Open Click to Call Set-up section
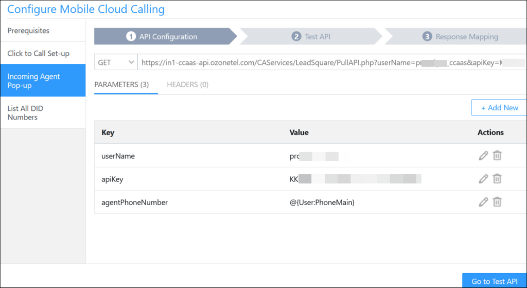The width and height of the screenshot is (527, 288). pyautogui.click(x=43, y=53)
